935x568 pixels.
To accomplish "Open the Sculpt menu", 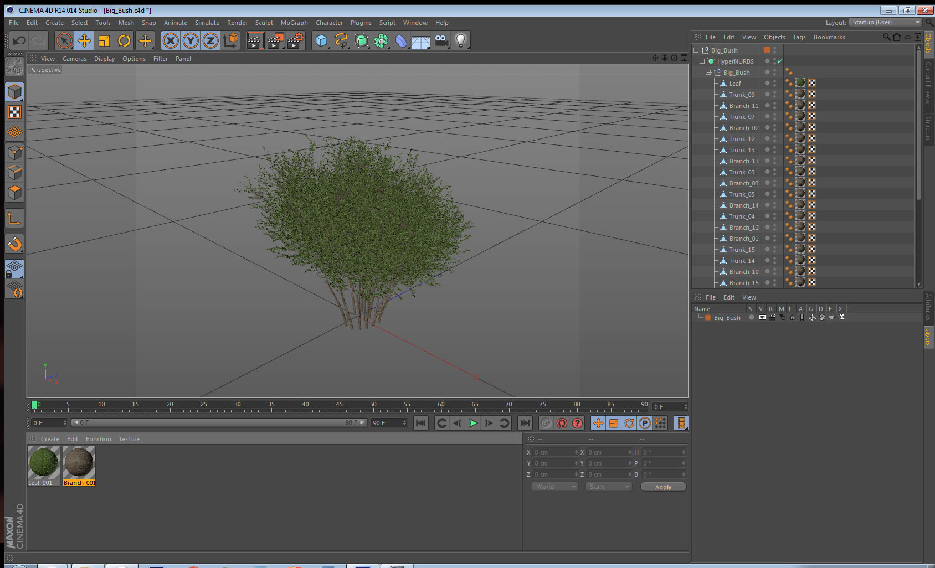I will tap(264, 23).
